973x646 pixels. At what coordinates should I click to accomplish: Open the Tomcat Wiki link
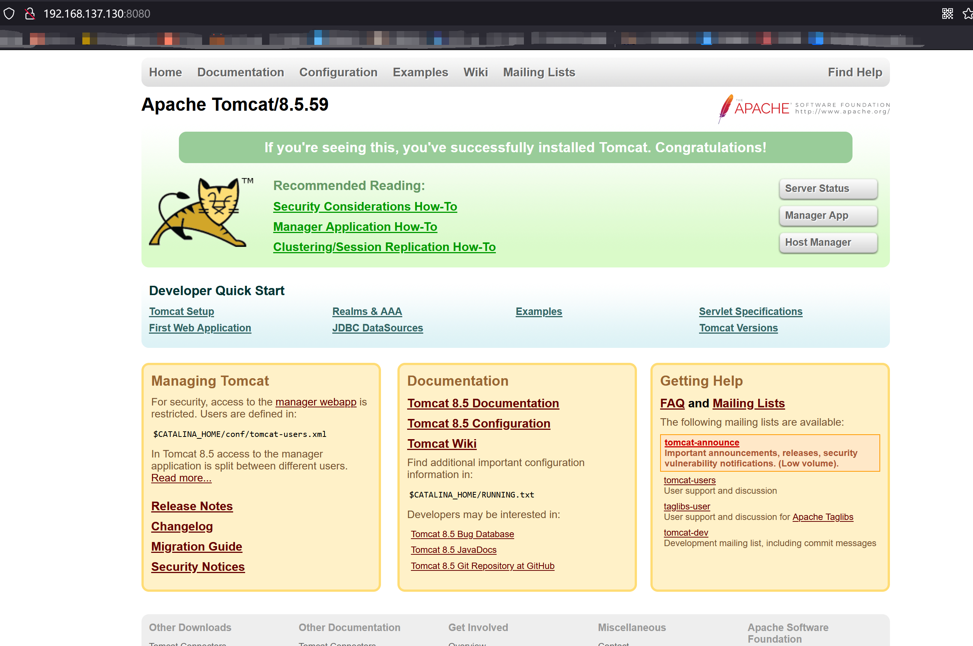point(442,444)
